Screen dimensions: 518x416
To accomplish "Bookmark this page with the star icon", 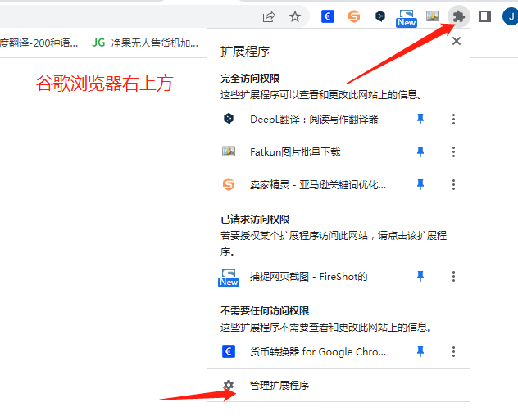I will pyautogui.click(x=295, y=16).
